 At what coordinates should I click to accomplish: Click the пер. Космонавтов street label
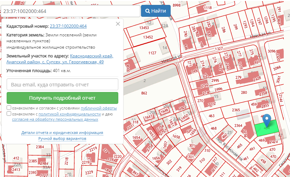pyautogui.click(x=229, y=149)
